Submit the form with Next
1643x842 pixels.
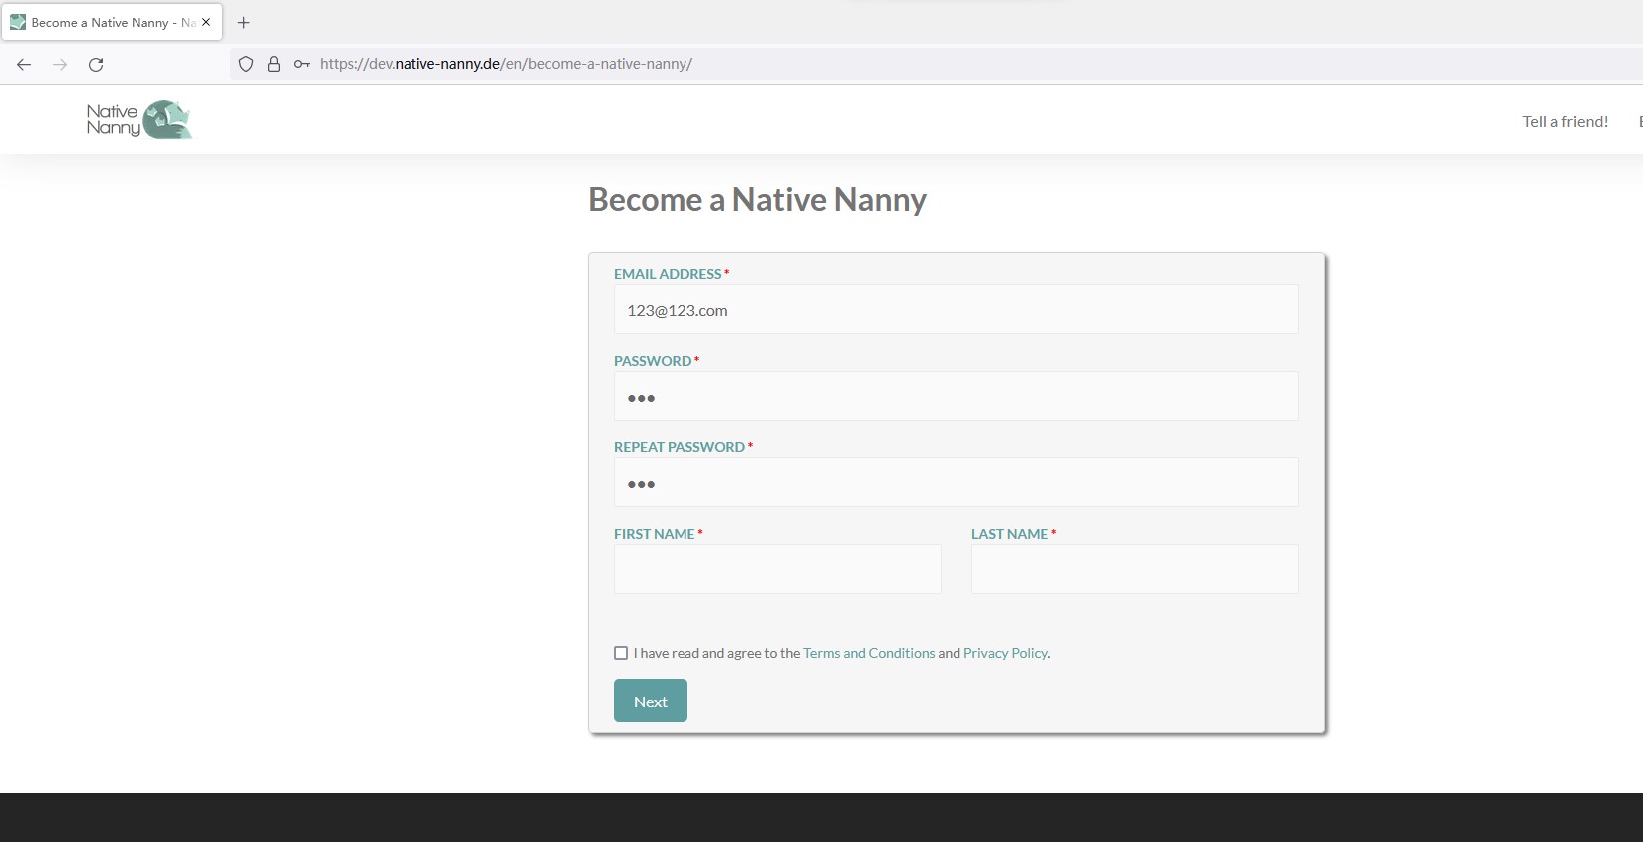click(651, 701)
